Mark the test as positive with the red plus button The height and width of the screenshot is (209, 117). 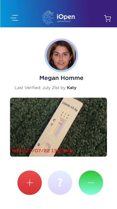click(30, 183)
